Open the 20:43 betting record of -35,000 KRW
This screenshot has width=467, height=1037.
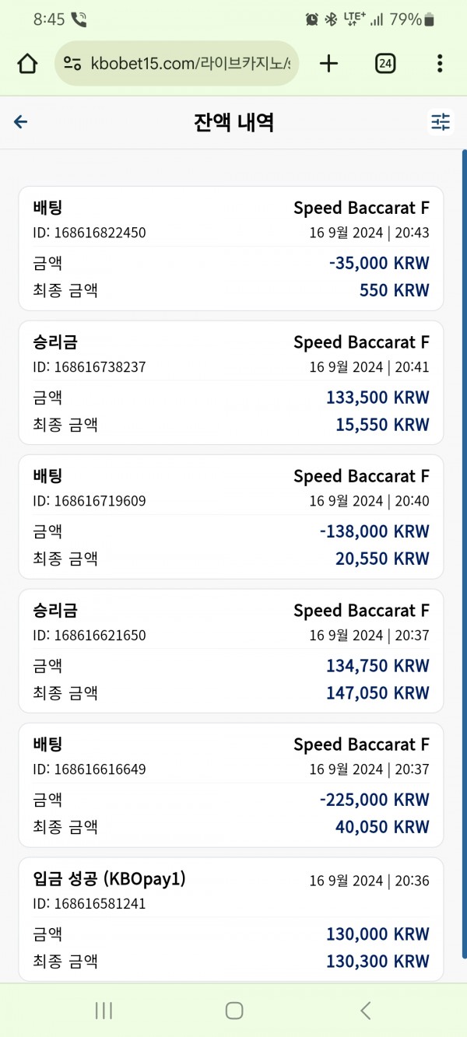pos(231,249)
